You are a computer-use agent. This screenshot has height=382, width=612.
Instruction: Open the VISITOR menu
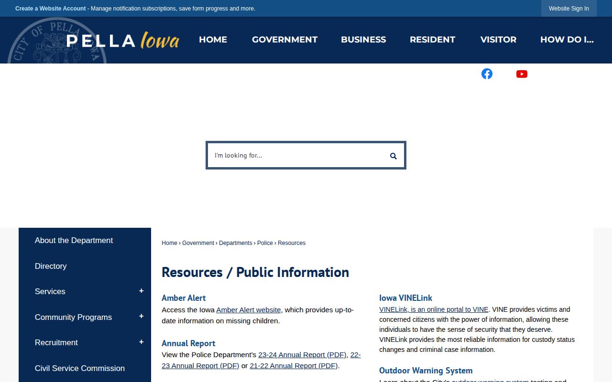(498, 40)
